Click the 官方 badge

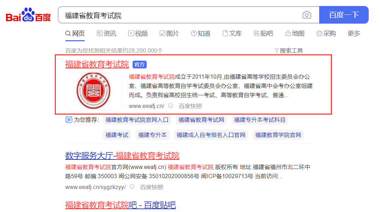pos(140,65)
